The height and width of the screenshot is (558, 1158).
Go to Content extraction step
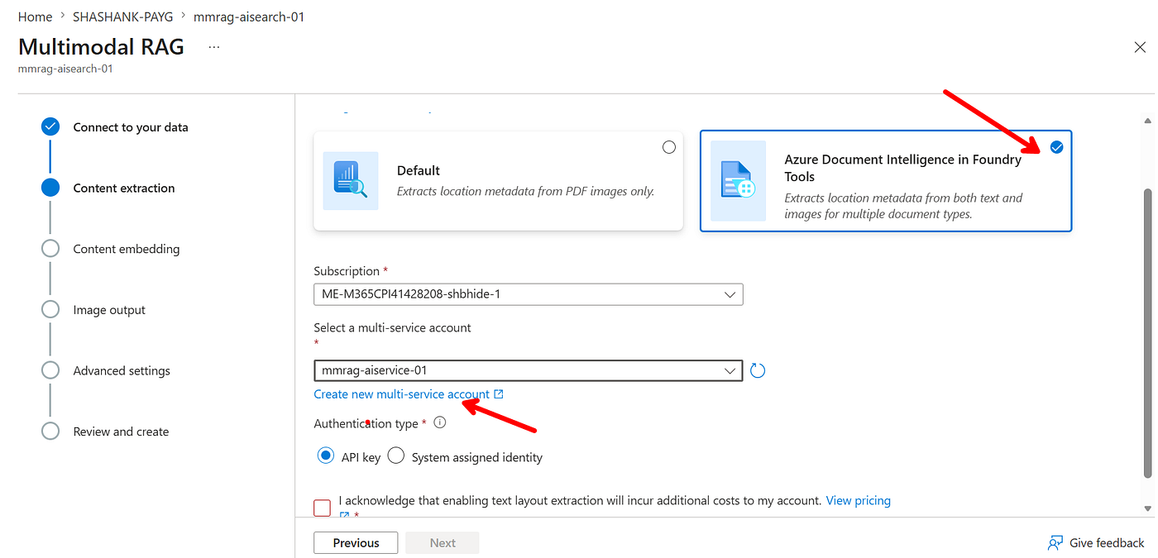(x=124, y=188)
